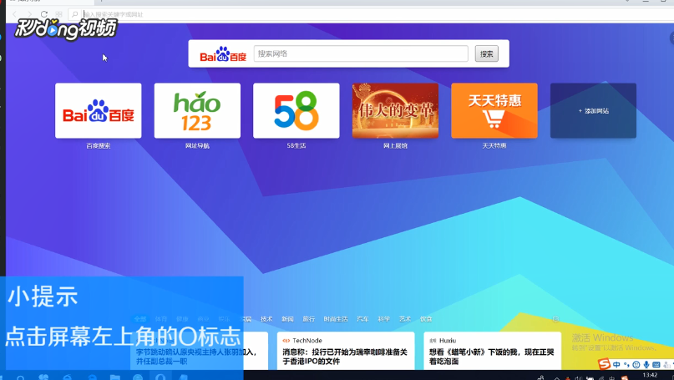Open the speed dial grid icon in toolbar
The height and width of the screenshot is (380, 674).
pos(59,14)
